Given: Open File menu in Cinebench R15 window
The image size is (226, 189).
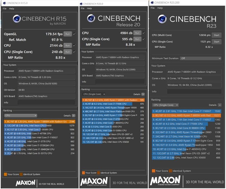Looking at the screenshot, I should [x=5, y=9].
